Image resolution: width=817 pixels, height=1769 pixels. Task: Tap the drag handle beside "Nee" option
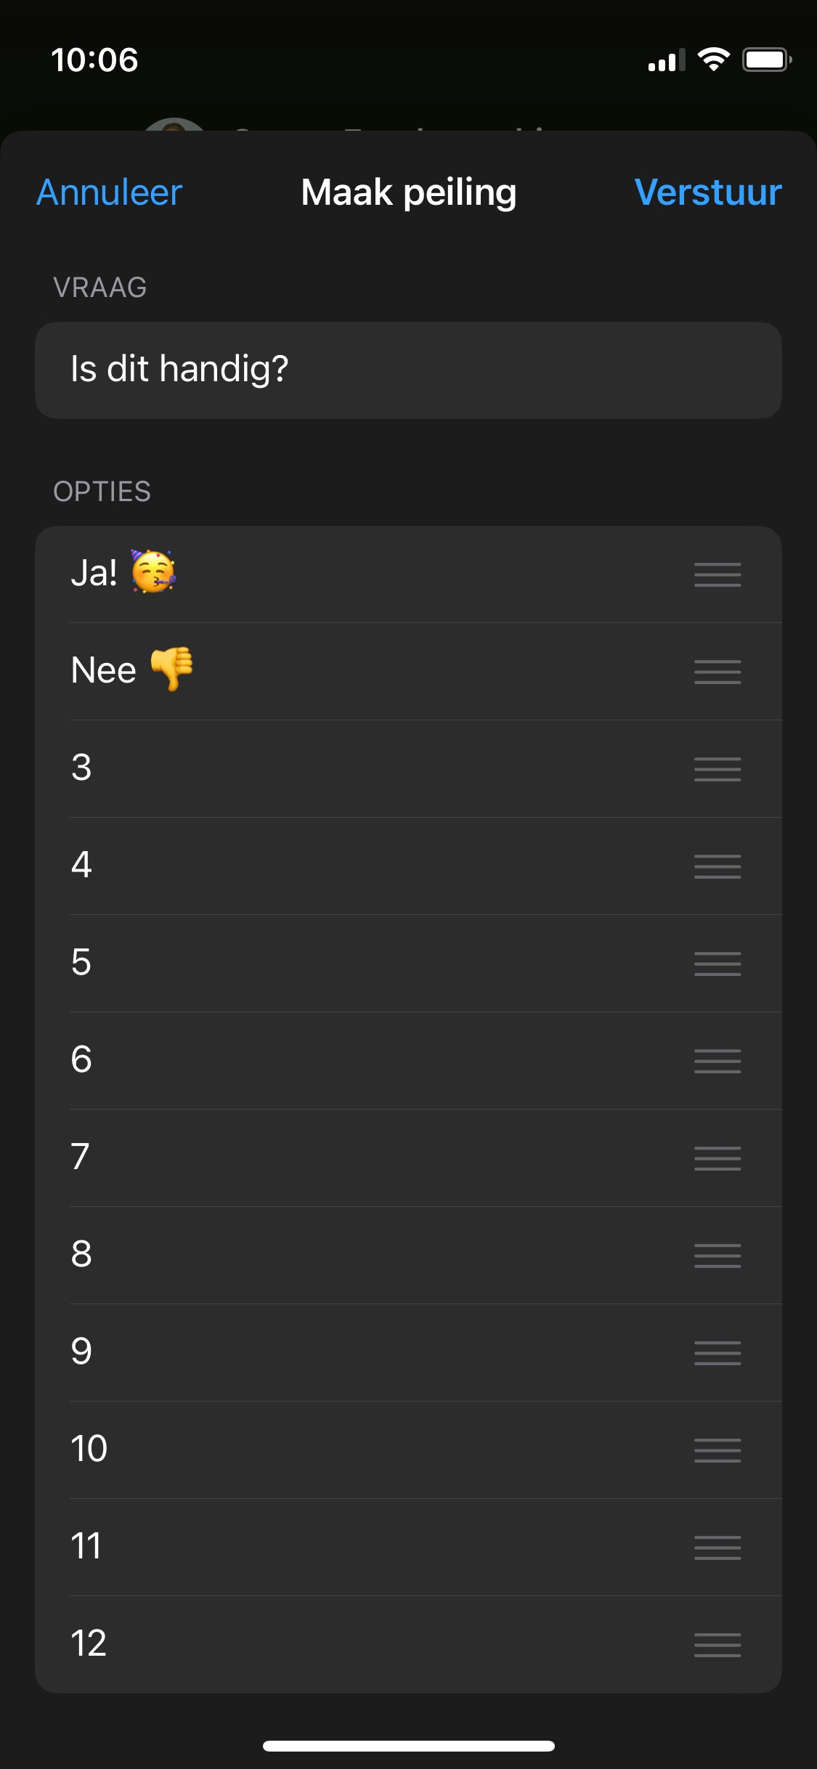[x=718, y=672]
